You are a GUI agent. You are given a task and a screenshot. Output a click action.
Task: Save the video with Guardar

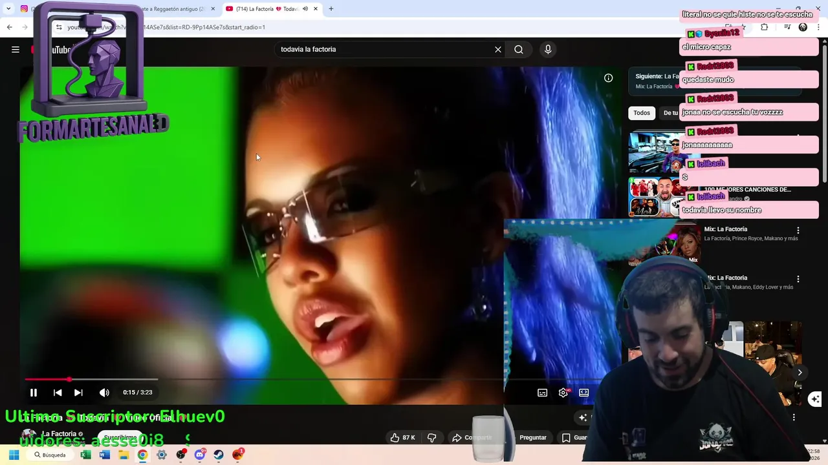click(x=574, y=437)
